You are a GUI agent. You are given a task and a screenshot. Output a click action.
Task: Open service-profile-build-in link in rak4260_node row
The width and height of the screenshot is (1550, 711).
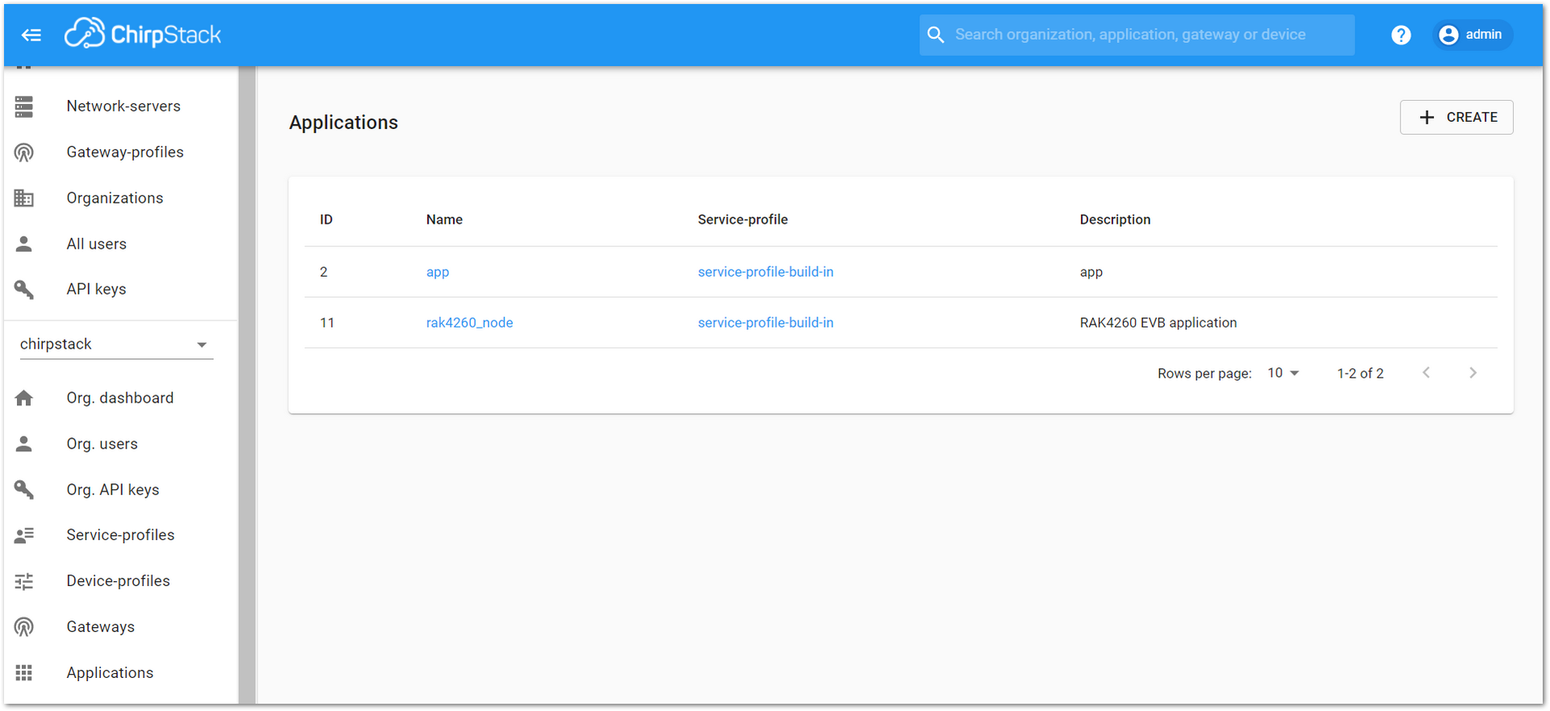[x=765, y=323]
